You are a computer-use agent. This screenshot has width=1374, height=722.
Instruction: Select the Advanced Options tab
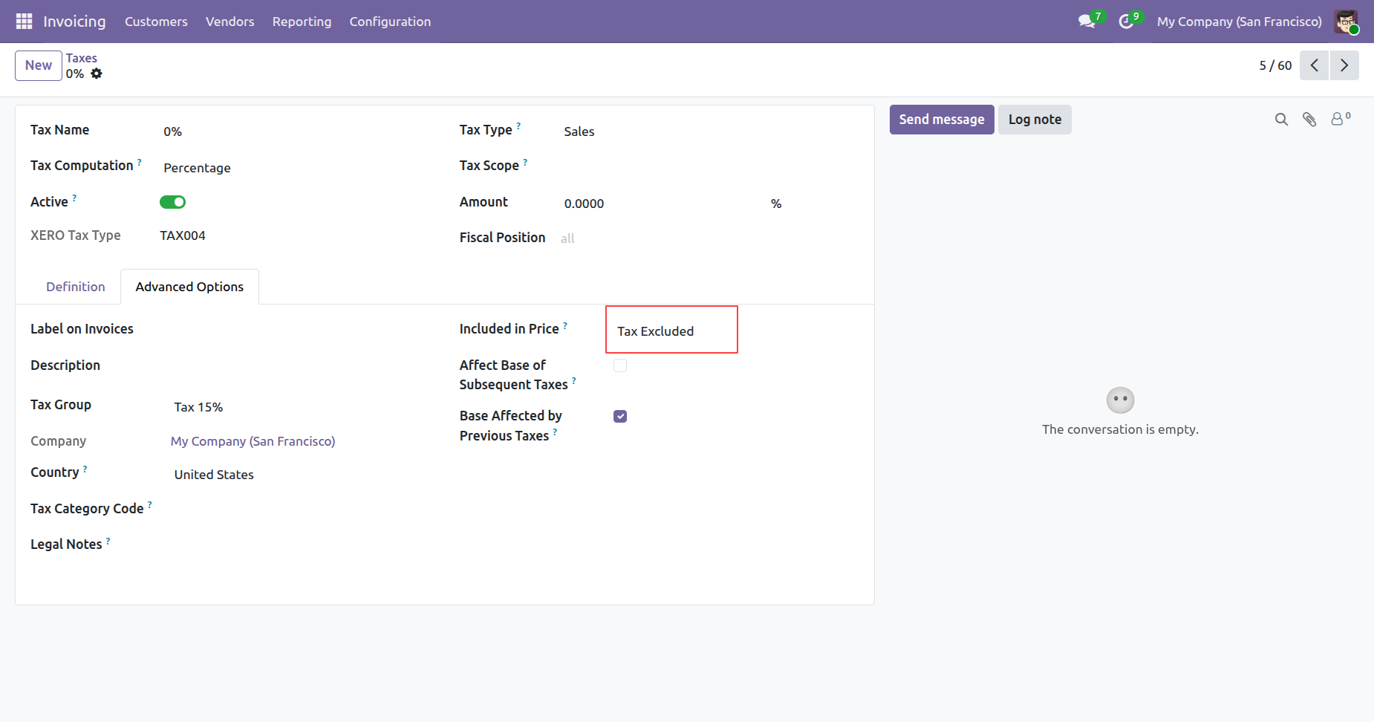coord(189,287)
